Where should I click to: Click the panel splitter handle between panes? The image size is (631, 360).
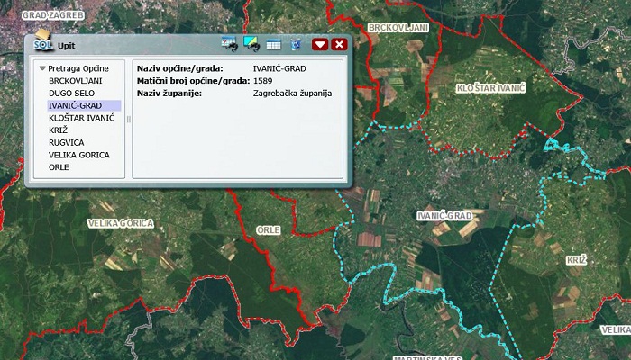point(128,119)
